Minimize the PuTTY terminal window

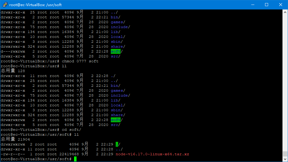253,5
